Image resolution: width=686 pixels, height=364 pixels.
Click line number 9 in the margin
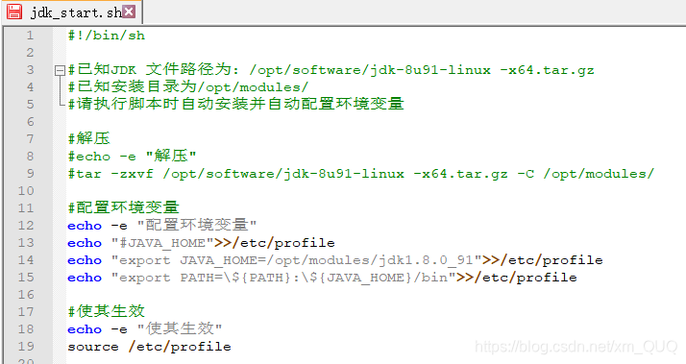(30, 174)
